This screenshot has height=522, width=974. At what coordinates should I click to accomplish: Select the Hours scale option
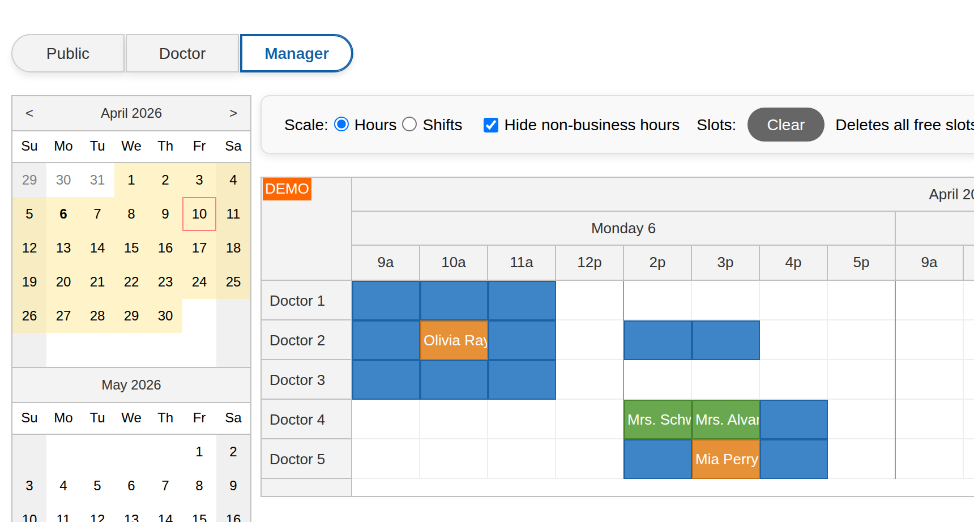(x=341, y=124)
